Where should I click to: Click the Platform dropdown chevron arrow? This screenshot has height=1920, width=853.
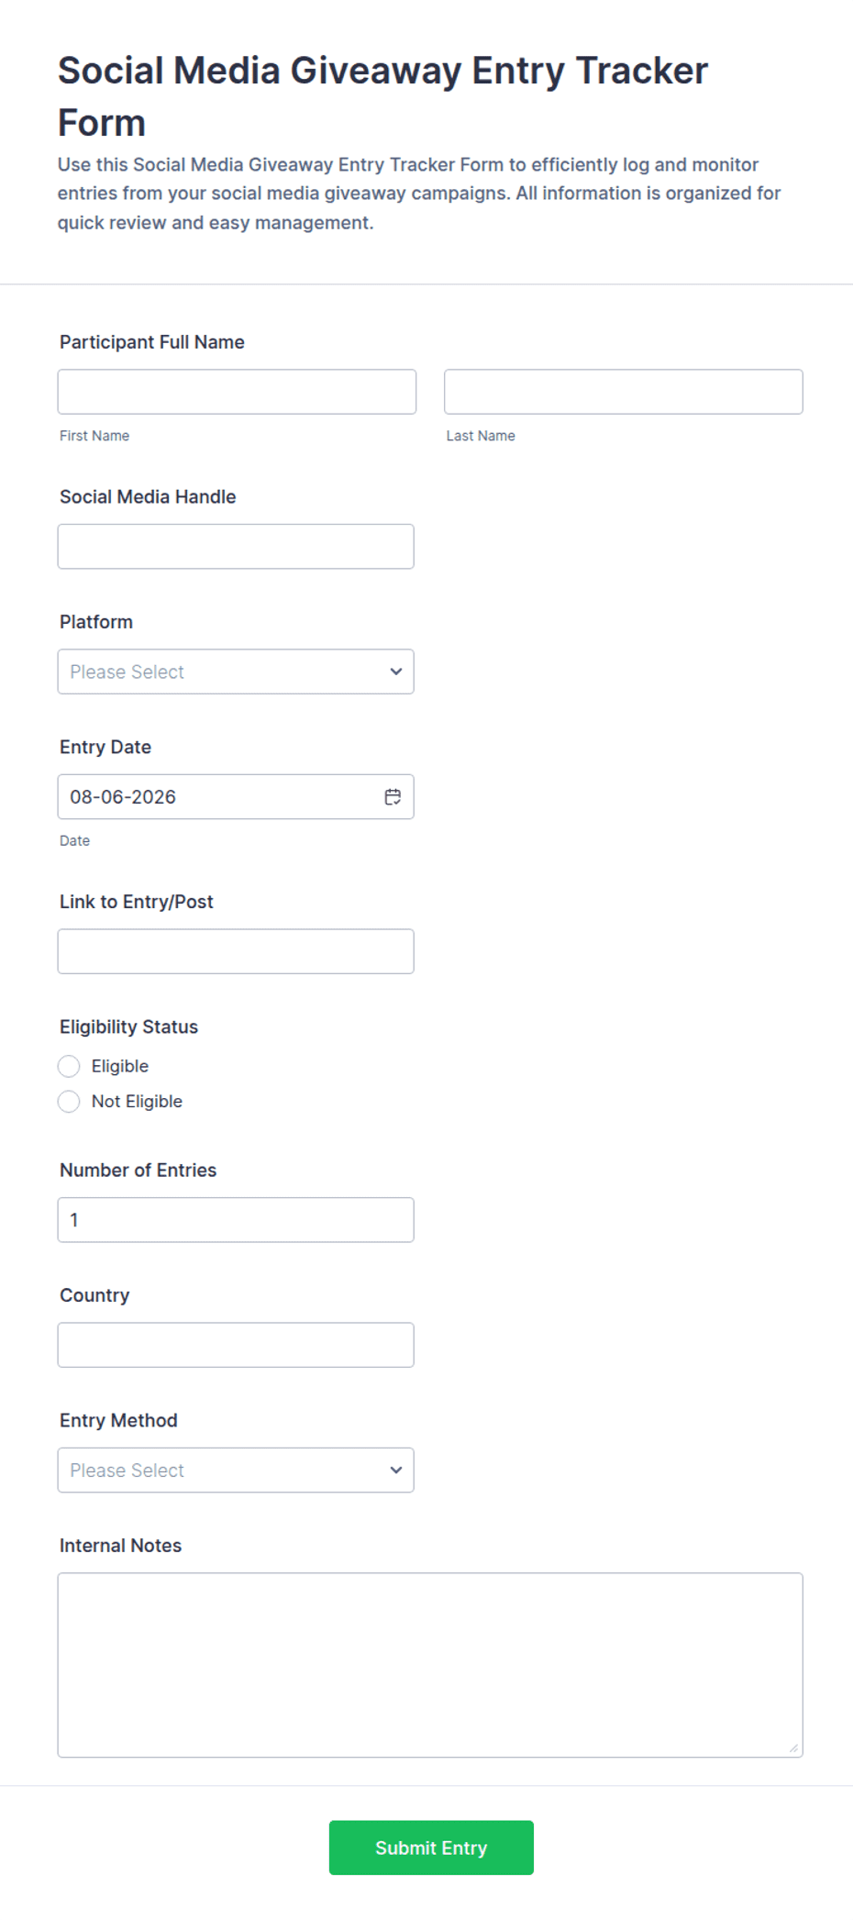395,671
